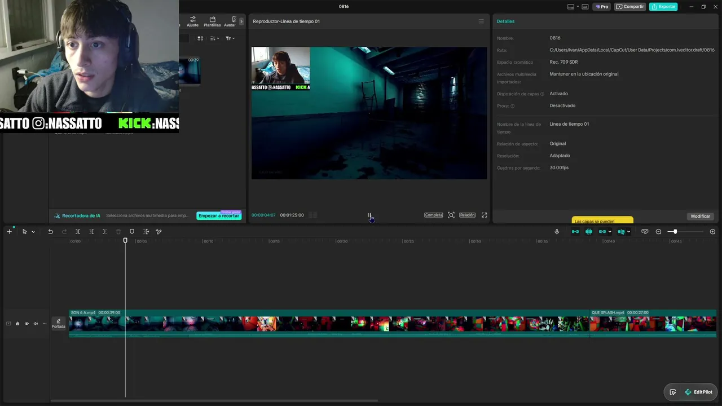
Task: Click Empezar a recortar button
Action: pos(218,215)
